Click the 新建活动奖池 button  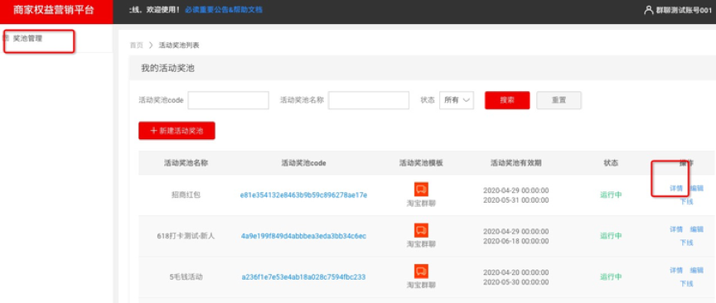[x=177, y=131]
